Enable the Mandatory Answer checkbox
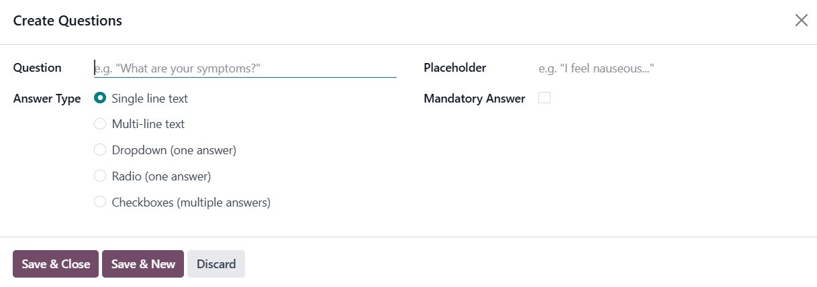The image size is (817, 287). coord(544,98)
